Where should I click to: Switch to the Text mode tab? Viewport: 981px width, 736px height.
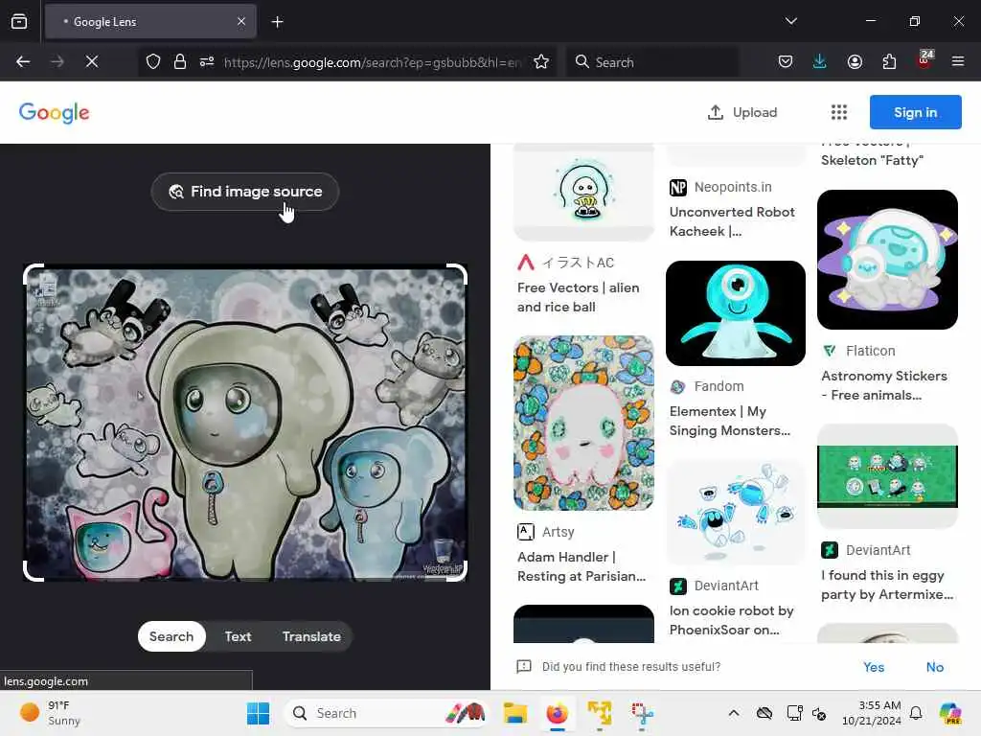(238, 636)
